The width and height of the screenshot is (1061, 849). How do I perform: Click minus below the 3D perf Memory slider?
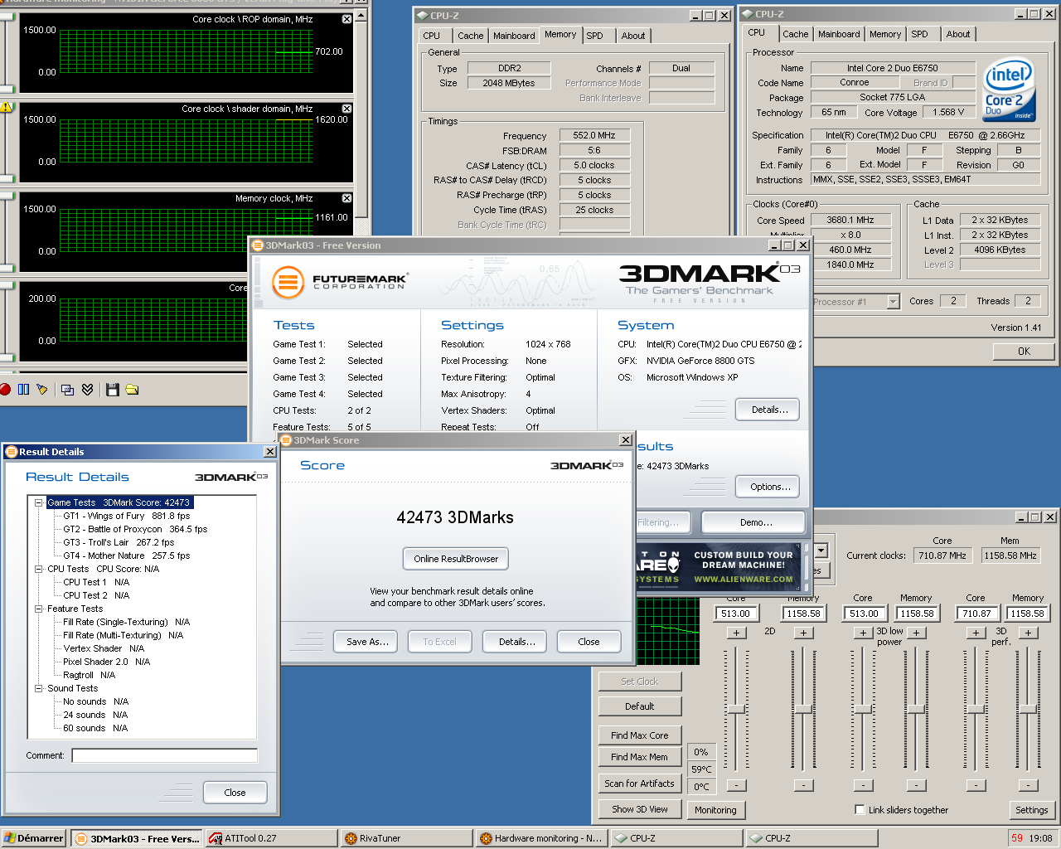coord(1028,785)
